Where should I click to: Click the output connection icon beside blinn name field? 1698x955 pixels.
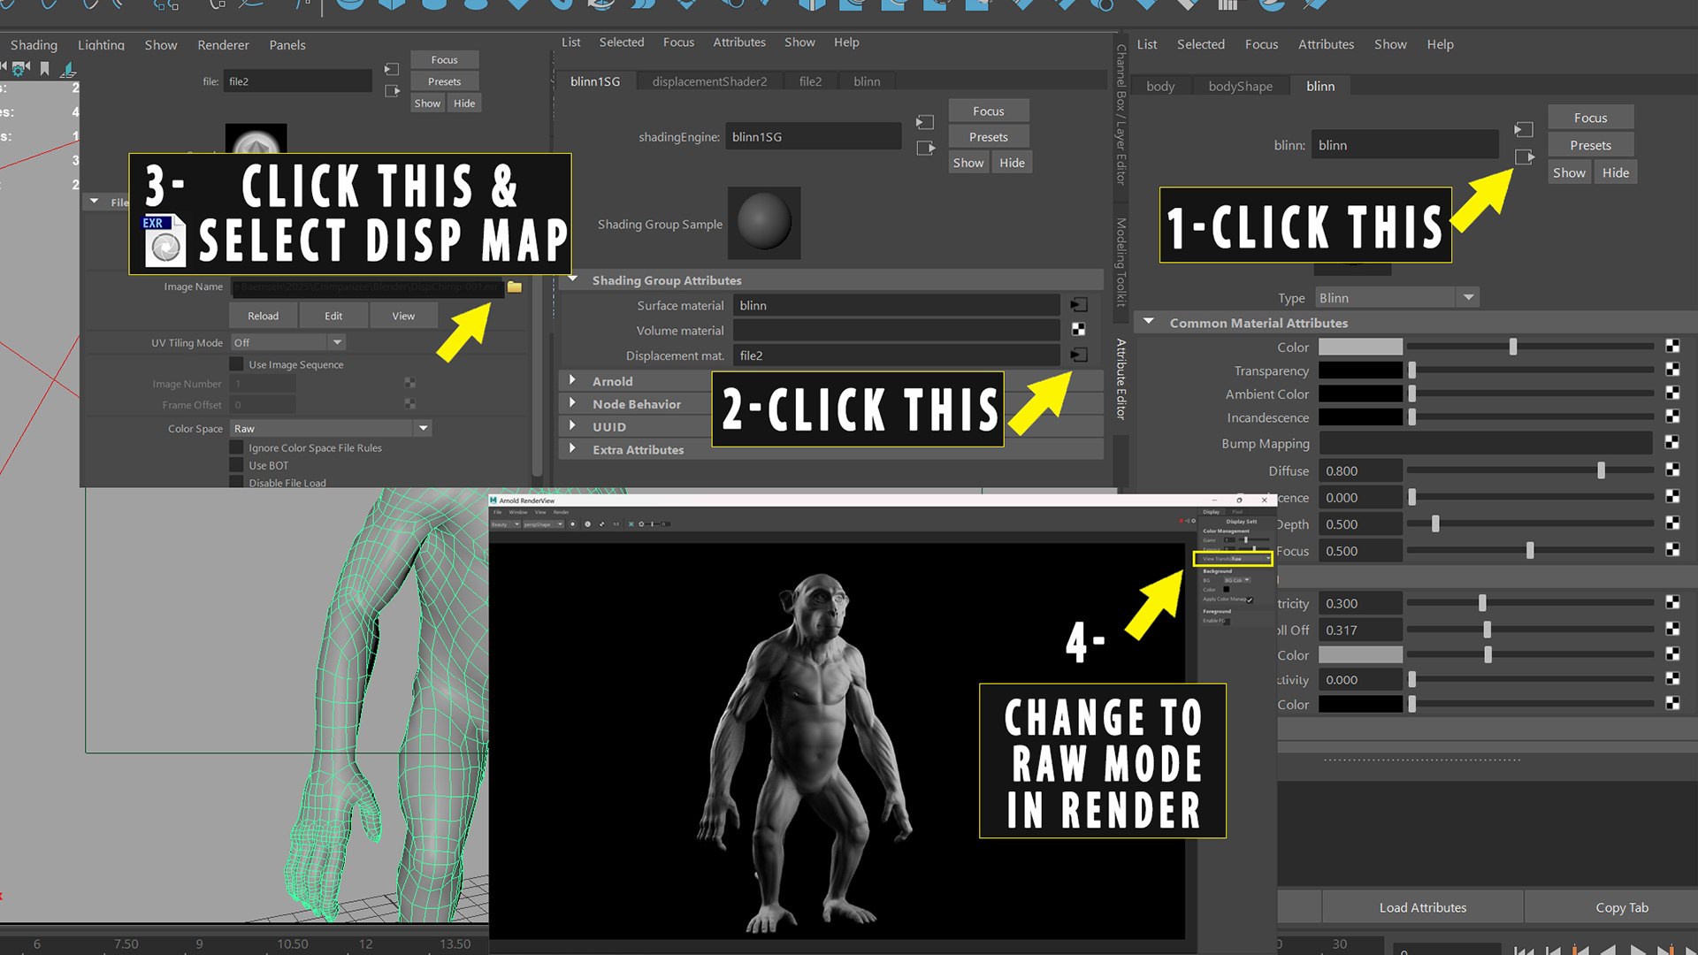[x=1524, y=157]
